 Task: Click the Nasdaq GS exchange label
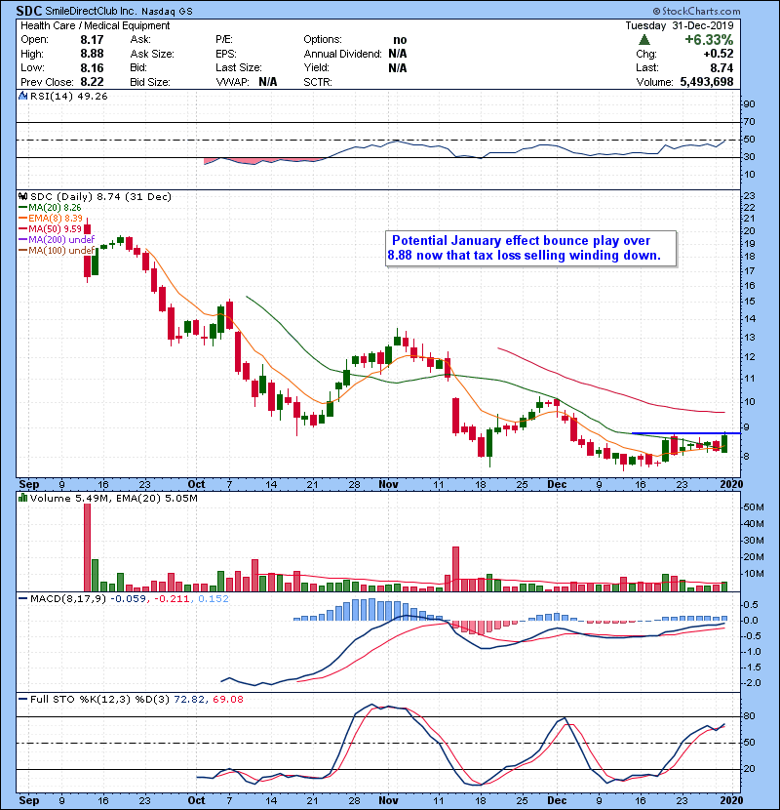(x=167, y=12)
